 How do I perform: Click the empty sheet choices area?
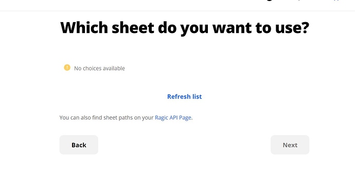pyautogui.click(x=185, y=68)
